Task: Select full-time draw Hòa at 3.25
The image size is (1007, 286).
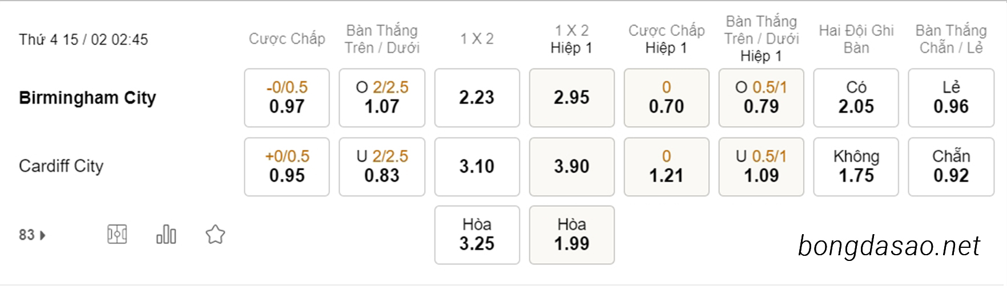Action: point(477,235)
